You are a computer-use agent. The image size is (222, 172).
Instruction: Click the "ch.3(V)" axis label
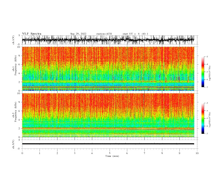(13, 144)
